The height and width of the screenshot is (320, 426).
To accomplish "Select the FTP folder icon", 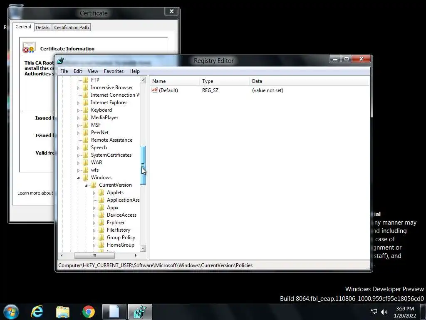I will point(86,80).
